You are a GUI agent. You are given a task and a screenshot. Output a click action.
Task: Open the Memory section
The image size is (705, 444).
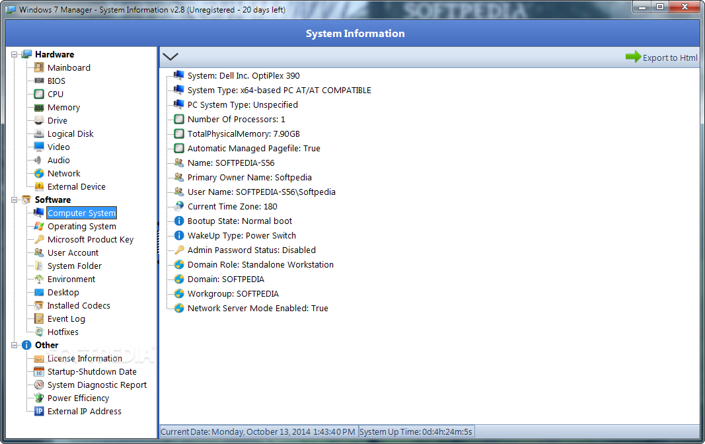tap(64, 108)
